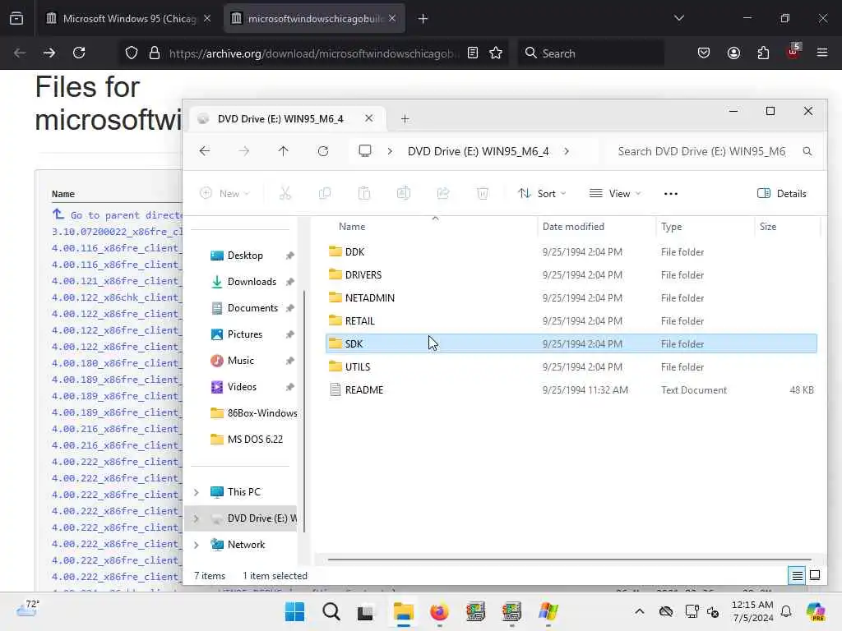Expand This PC in navigation pane

pos(197,492)
